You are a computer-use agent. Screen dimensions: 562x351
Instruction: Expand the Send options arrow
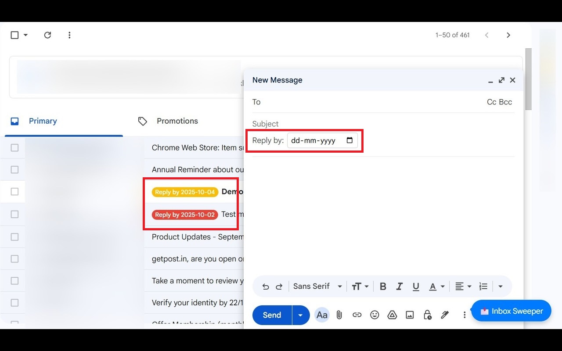click(301, 315)
